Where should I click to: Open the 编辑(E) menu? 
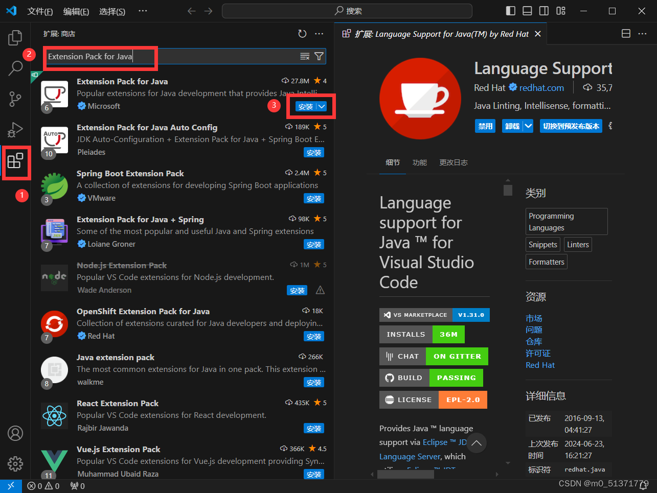click(x=76, y=11)
